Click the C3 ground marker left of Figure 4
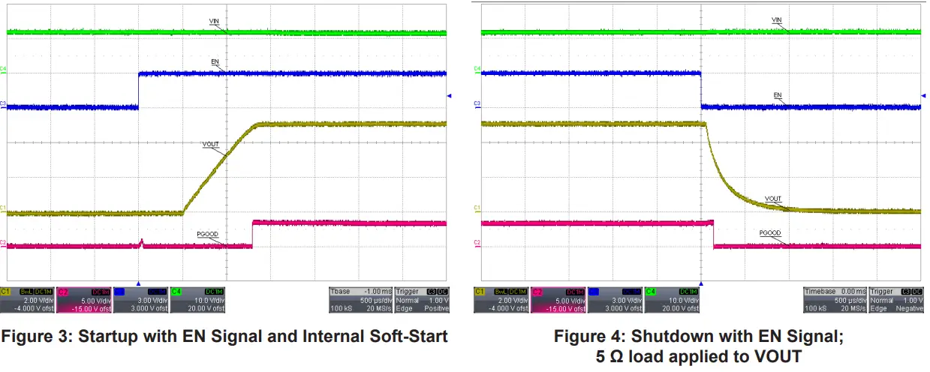Viewport: 930px width, 372px height. (477, 103)
